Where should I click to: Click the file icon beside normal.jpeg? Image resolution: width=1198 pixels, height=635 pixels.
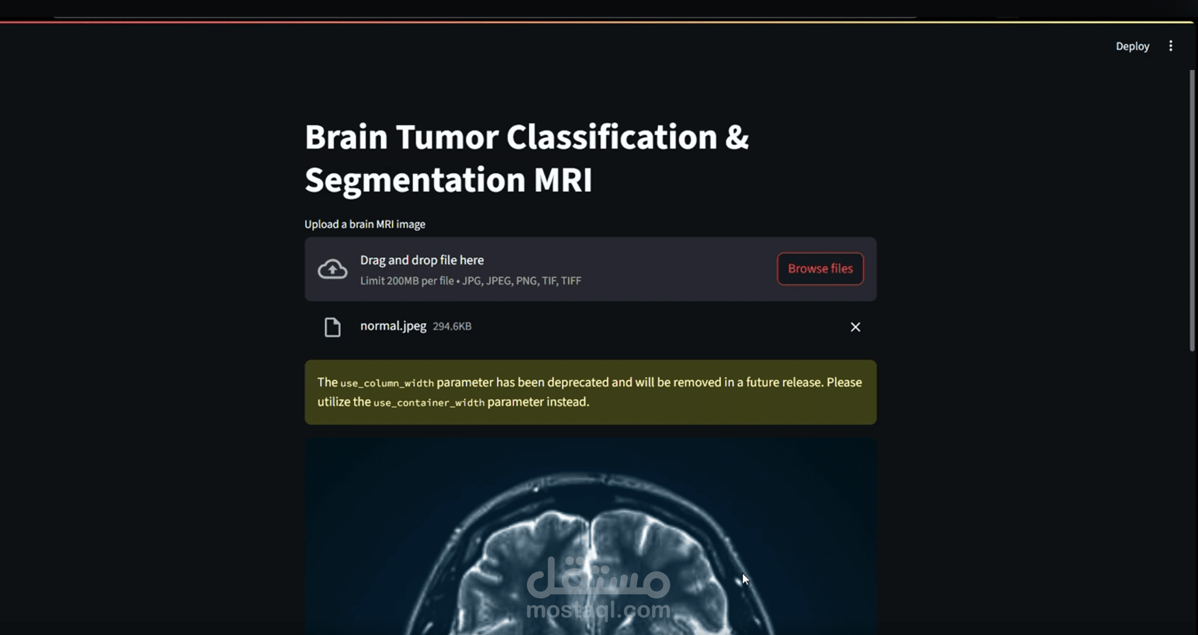[332, 327]
